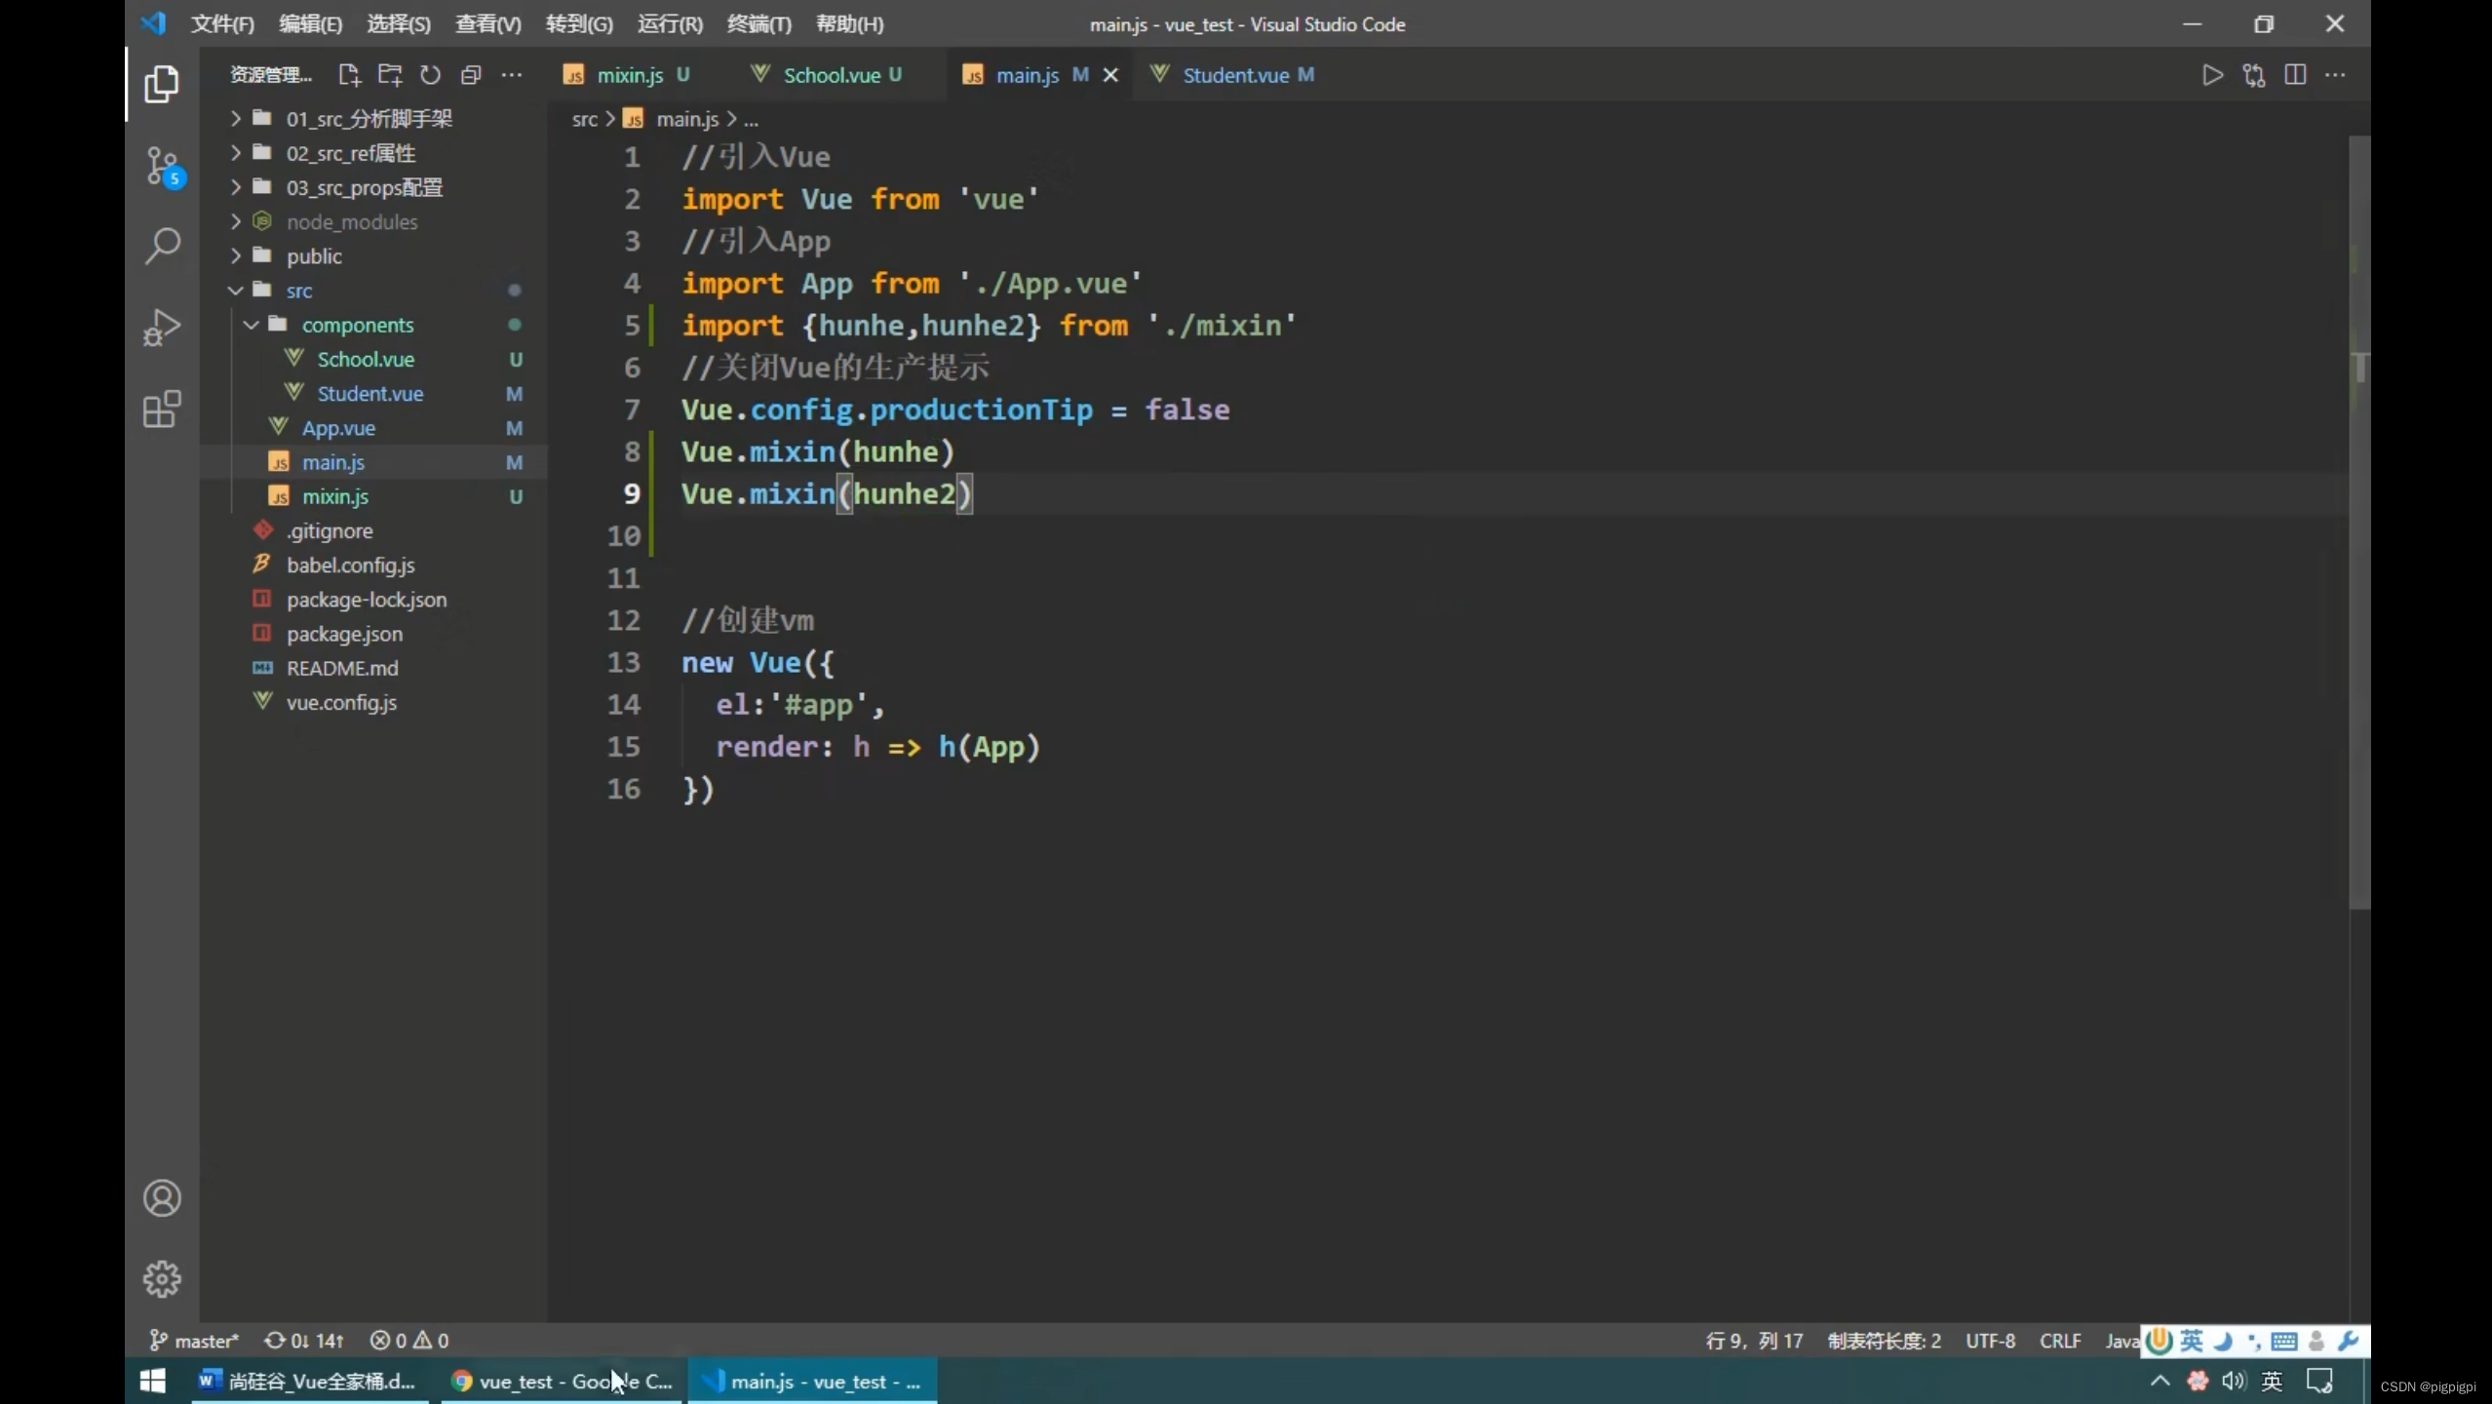
Task: Click the New Folder icon in explorer
Action: (x=390, y=75)
